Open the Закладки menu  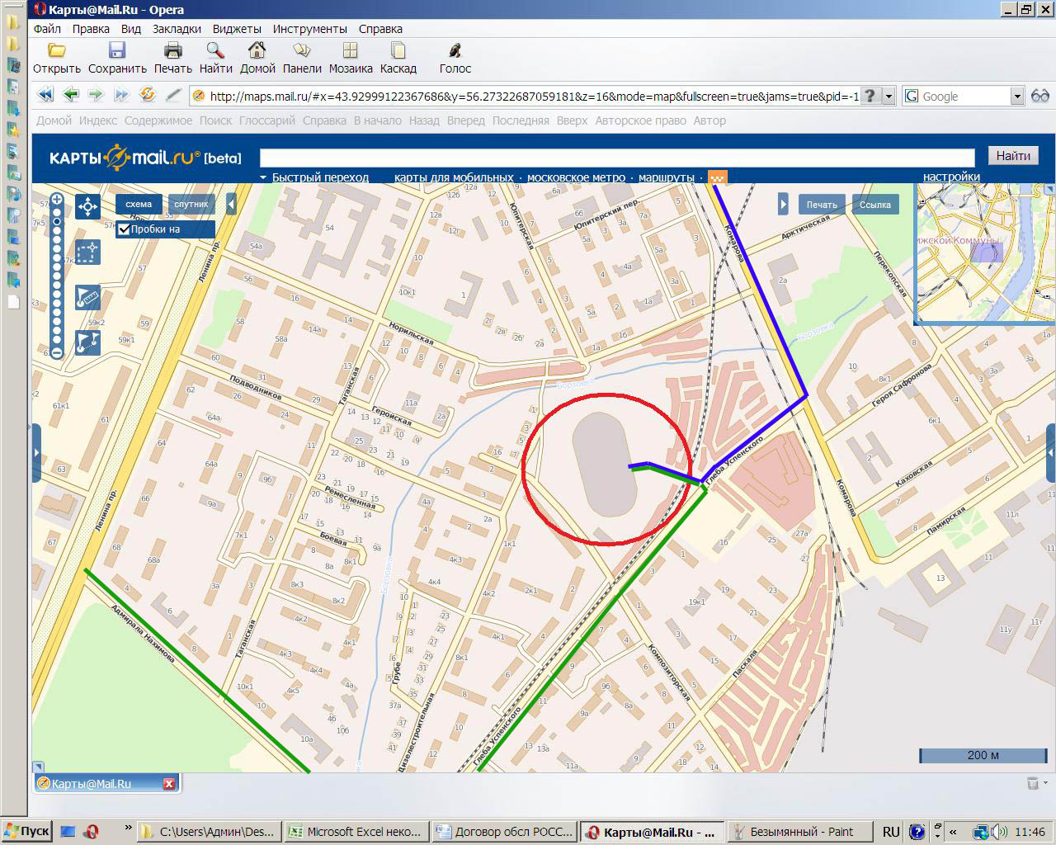tap(177, 29)
